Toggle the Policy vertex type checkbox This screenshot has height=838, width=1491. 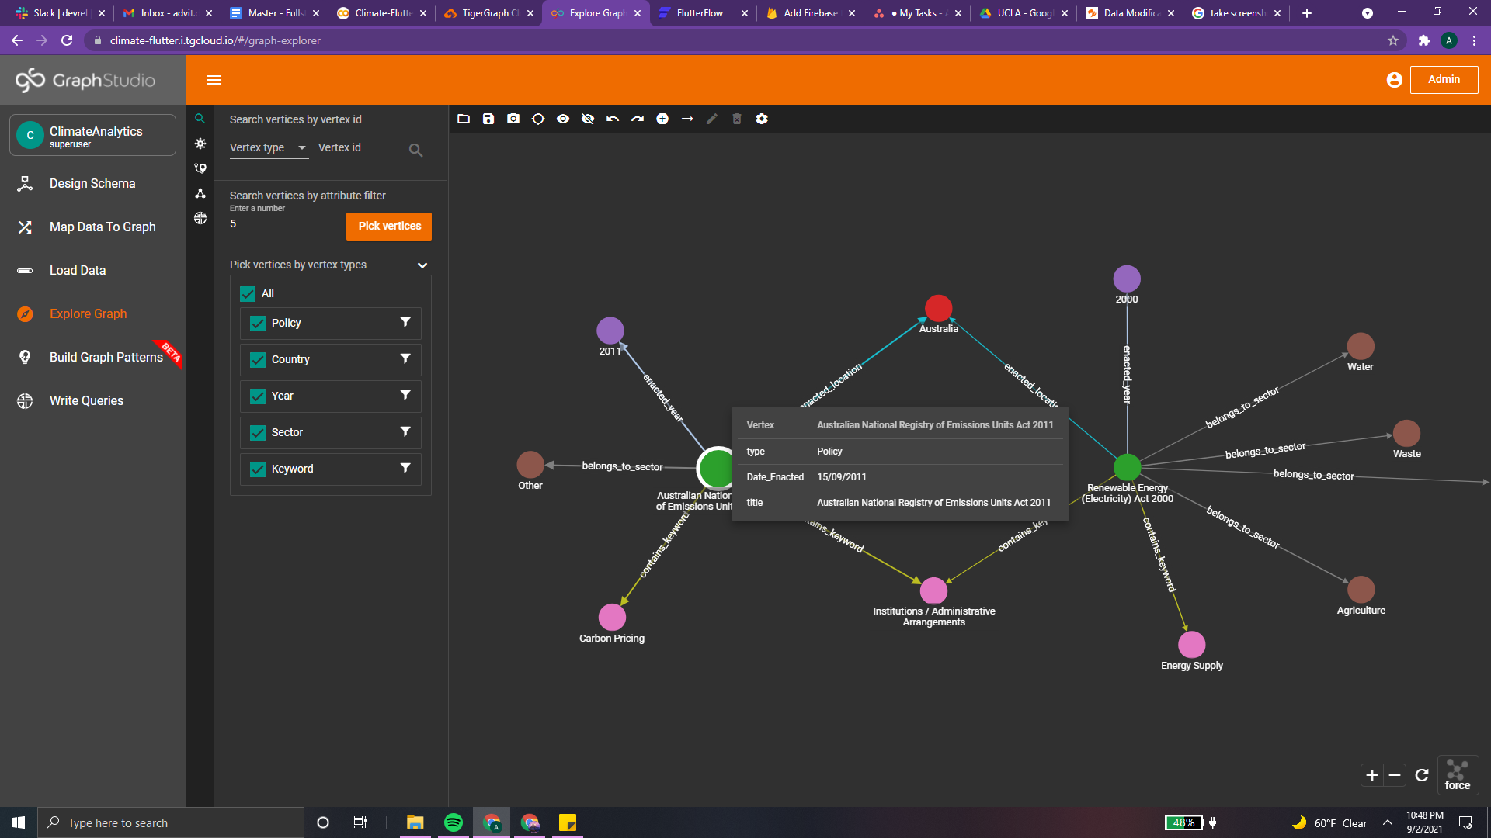click(x=257, y=324)
